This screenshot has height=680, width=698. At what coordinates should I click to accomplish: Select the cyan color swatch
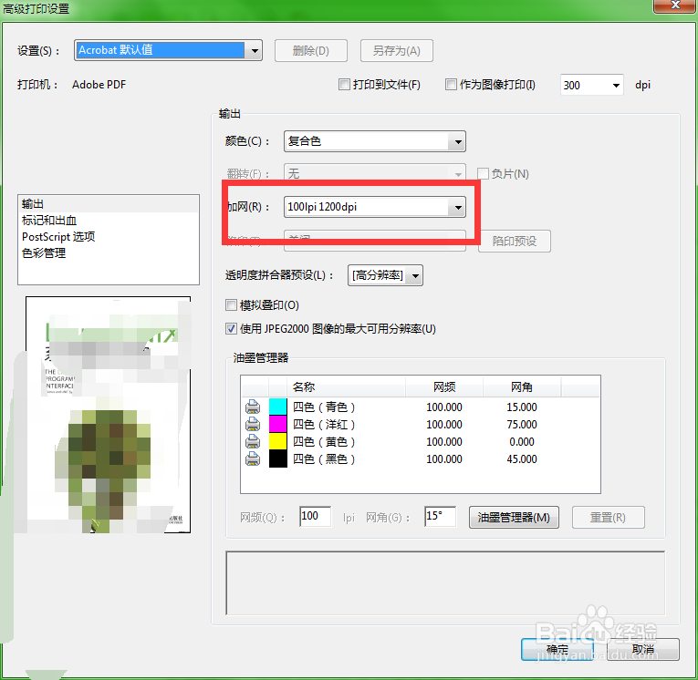(x=278, y=407)
